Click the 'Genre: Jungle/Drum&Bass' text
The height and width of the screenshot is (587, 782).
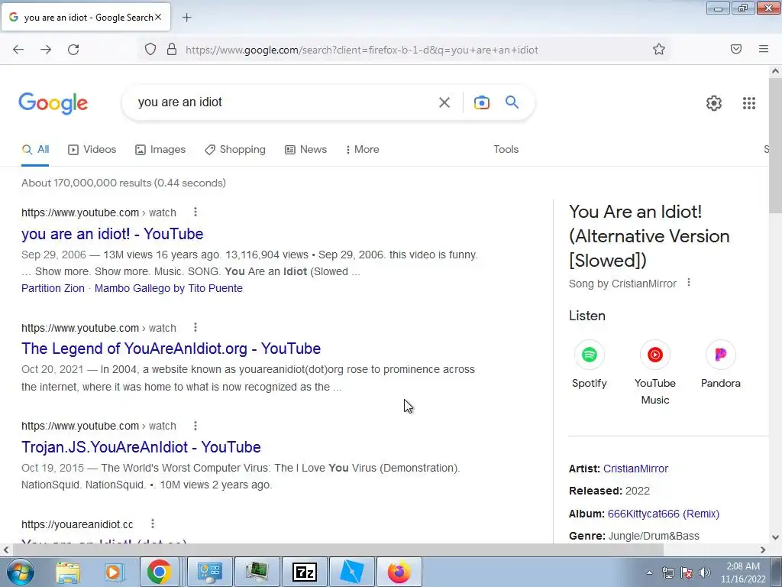634,536
